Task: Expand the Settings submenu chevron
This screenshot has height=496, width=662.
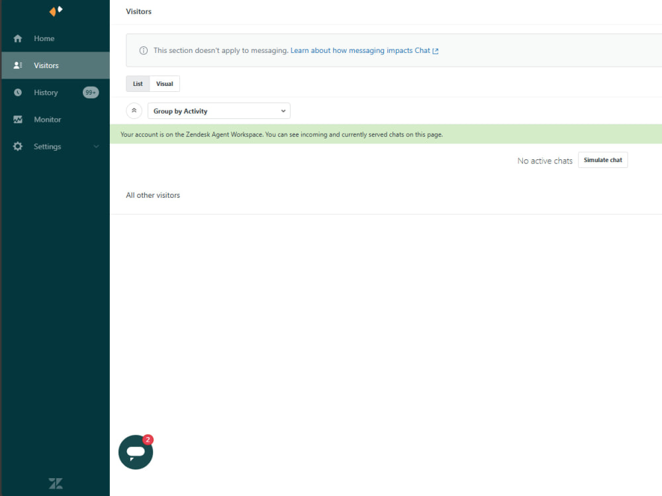Action: click(96, 146)
